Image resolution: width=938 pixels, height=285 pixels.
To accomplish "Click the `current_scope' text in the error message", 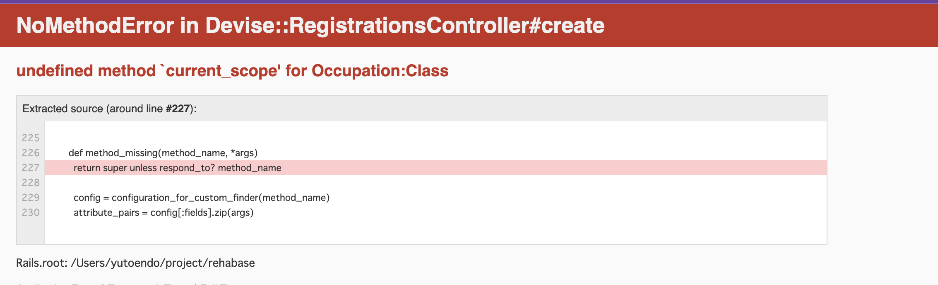I will coord(223,71).
